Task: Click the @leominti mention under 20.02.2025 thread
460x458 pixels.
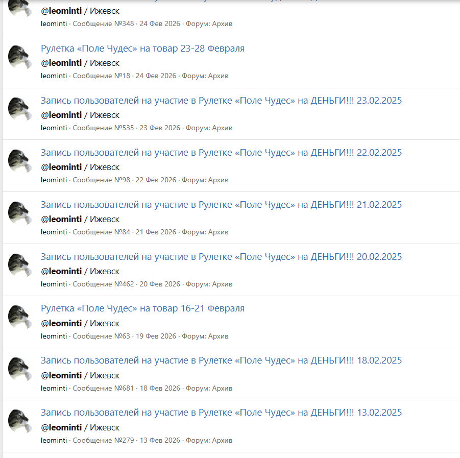Action: (x=61, y=272)
